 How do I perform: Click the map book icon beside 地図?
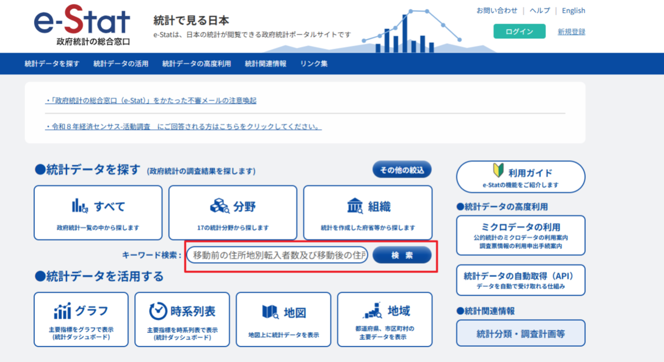(x=270, y=312)
